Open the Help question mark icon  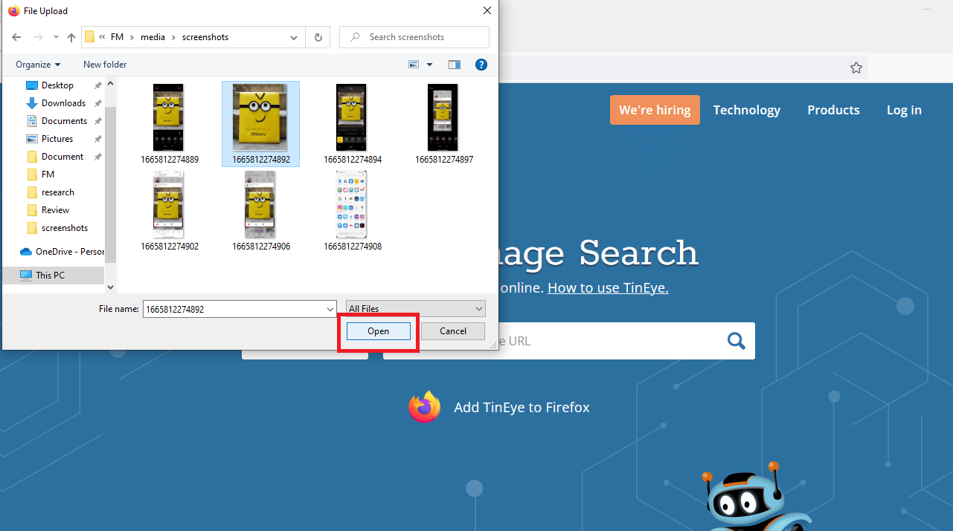(x=481, y=65)
